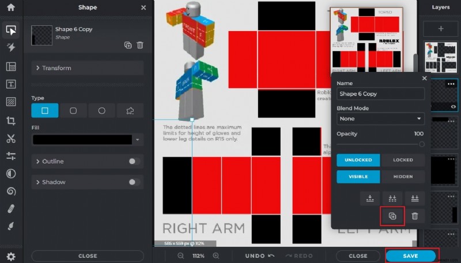Toggle the Outline switch on
This screenshot has height=263, width=461.
point(134,161)
